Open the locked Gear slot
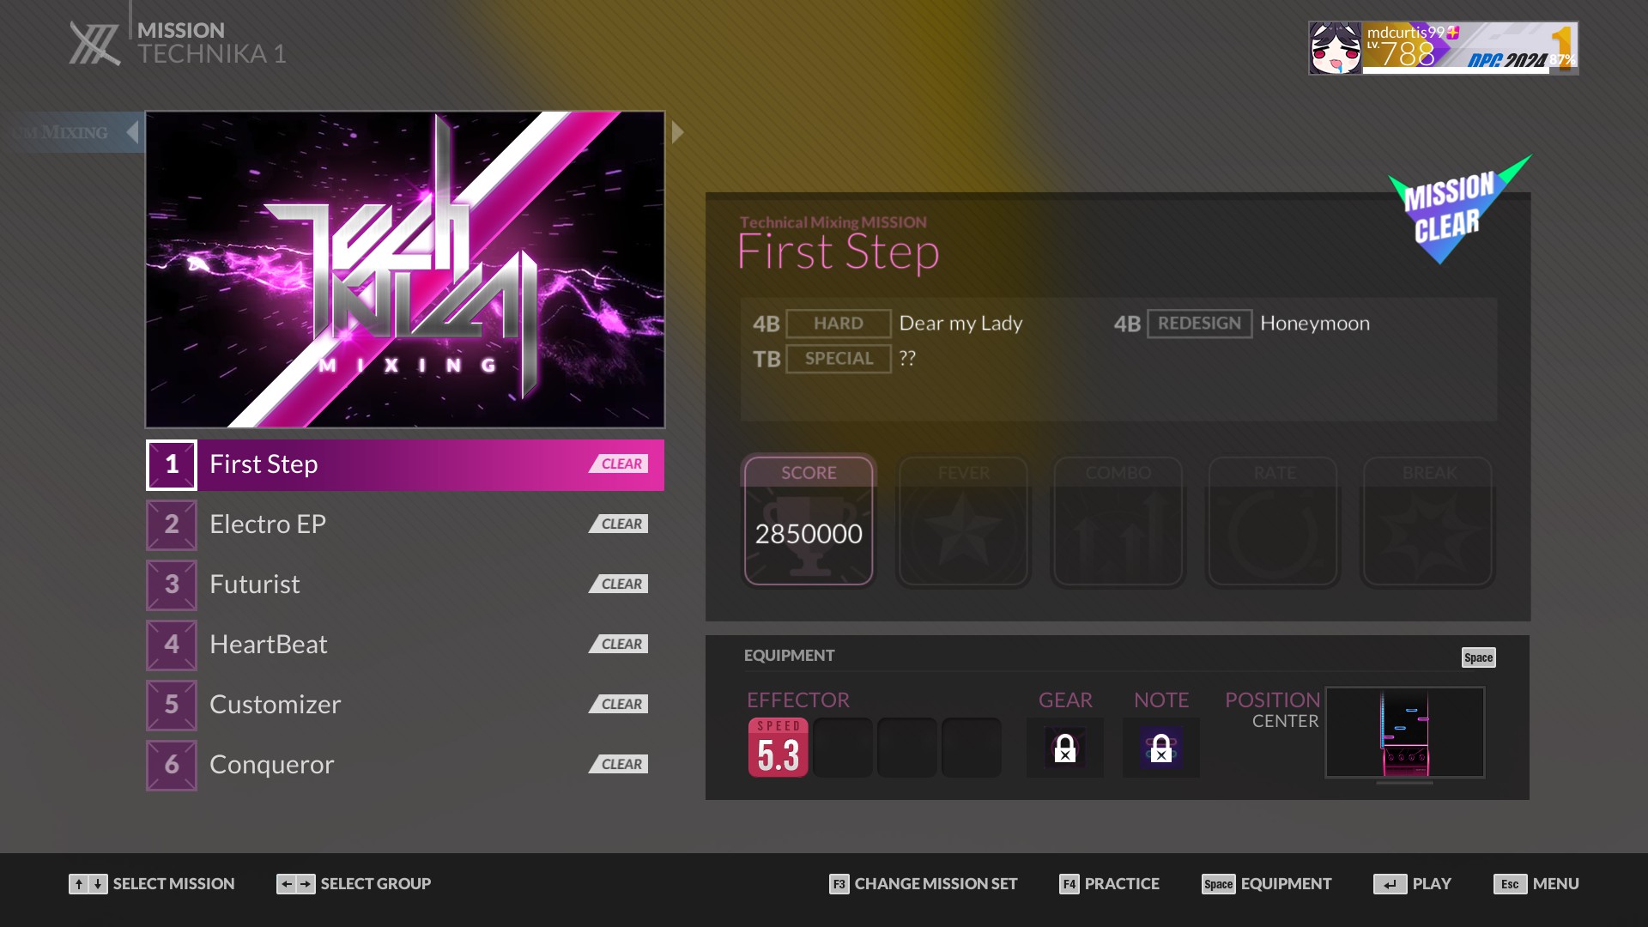This screenshot has width=1648, height=927. click(1064, 748)
